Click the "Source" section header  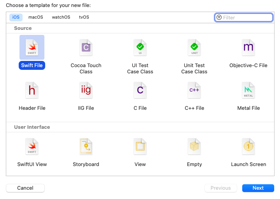(x=23, y=28)
